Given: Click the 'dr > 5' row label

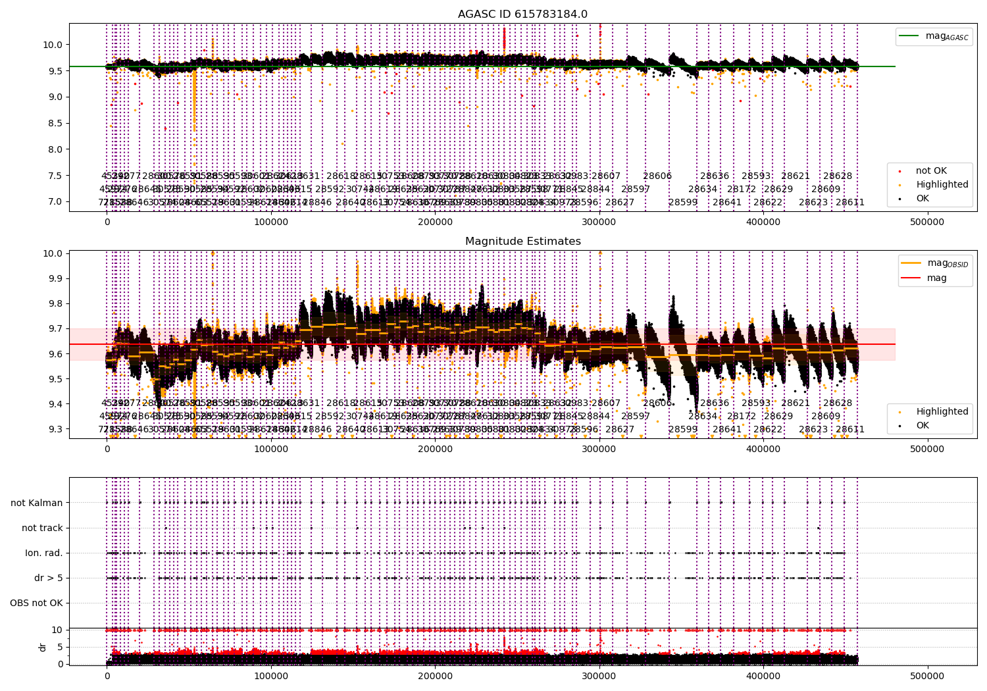Looking at the screenshot, I should [x=48, y=578].
